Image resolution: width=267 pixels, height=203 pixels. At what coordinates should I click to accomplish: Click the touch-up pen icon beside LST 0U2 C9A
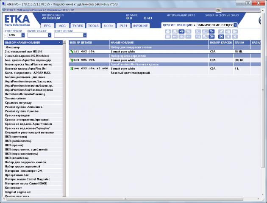tap(72, 52)
